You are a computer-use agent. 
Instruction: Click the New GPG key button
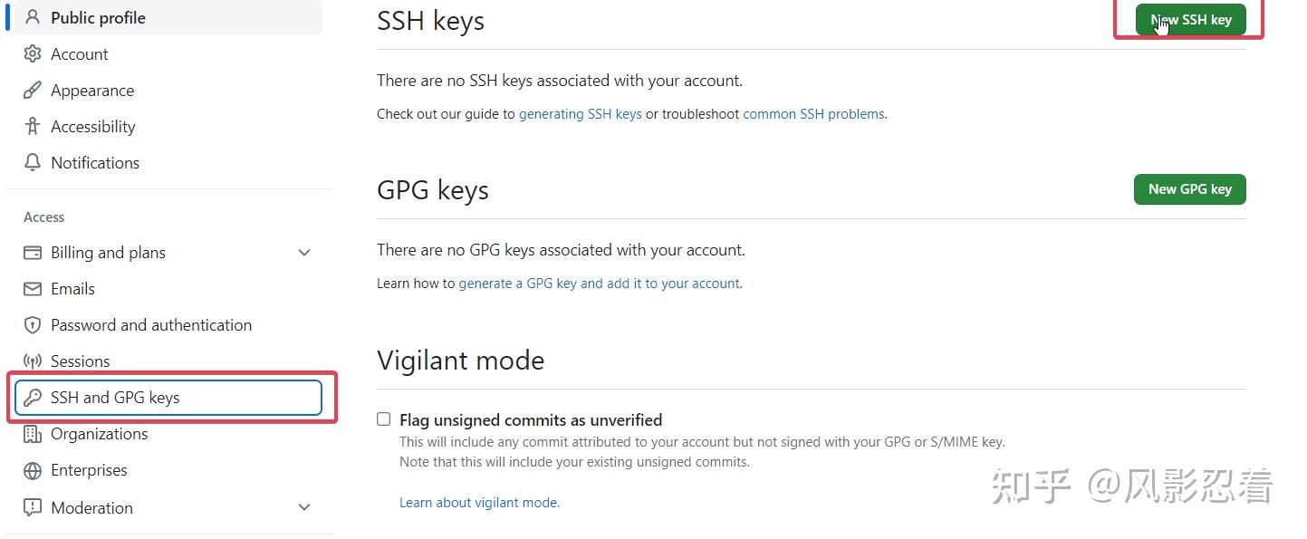(x=1189, y=189)
